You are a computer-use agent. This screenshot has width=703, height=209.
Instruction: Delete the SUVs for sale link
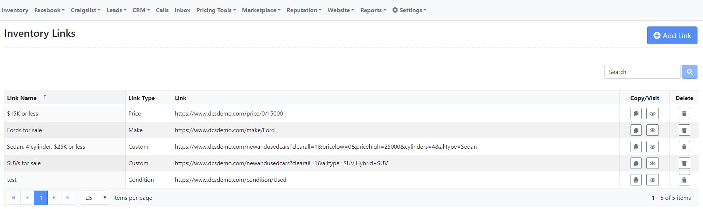[x=684, y=163]
